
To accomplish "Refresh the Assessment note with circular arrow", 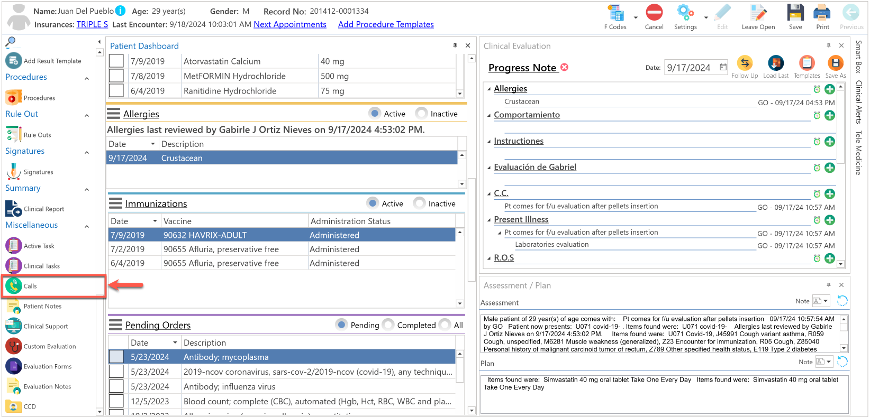I will point(842,301).
